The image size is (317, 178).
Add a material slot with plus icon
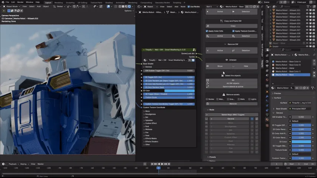point(314,61)
